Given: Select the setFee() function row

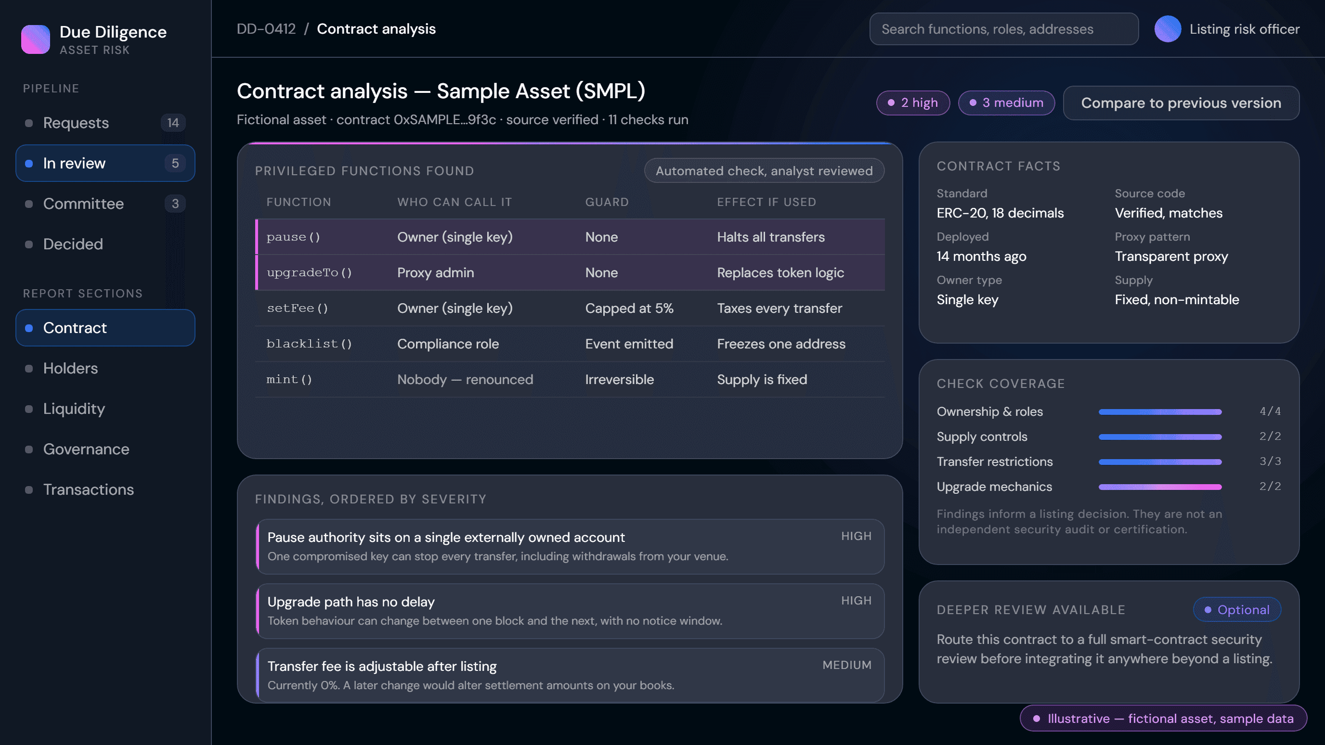Looking at the screenshot, I should pos(570,308).
